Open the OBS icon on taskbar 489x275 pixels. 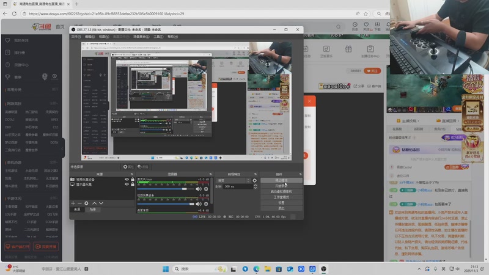pyautogui.click(x=324, y=269)
